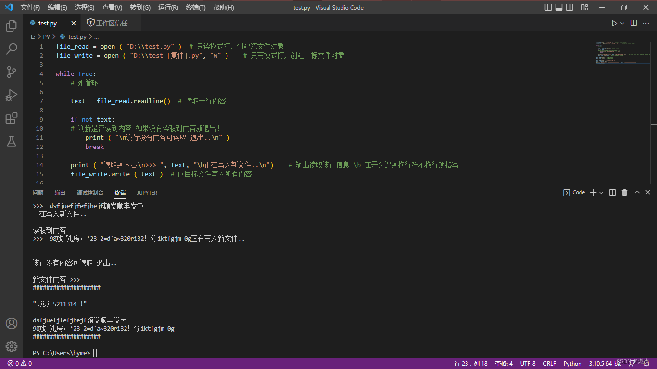The width and height of the screenshot is (657, 369).
Task: Change indentation via 空格: 4
Action: [x=504, y=364]
